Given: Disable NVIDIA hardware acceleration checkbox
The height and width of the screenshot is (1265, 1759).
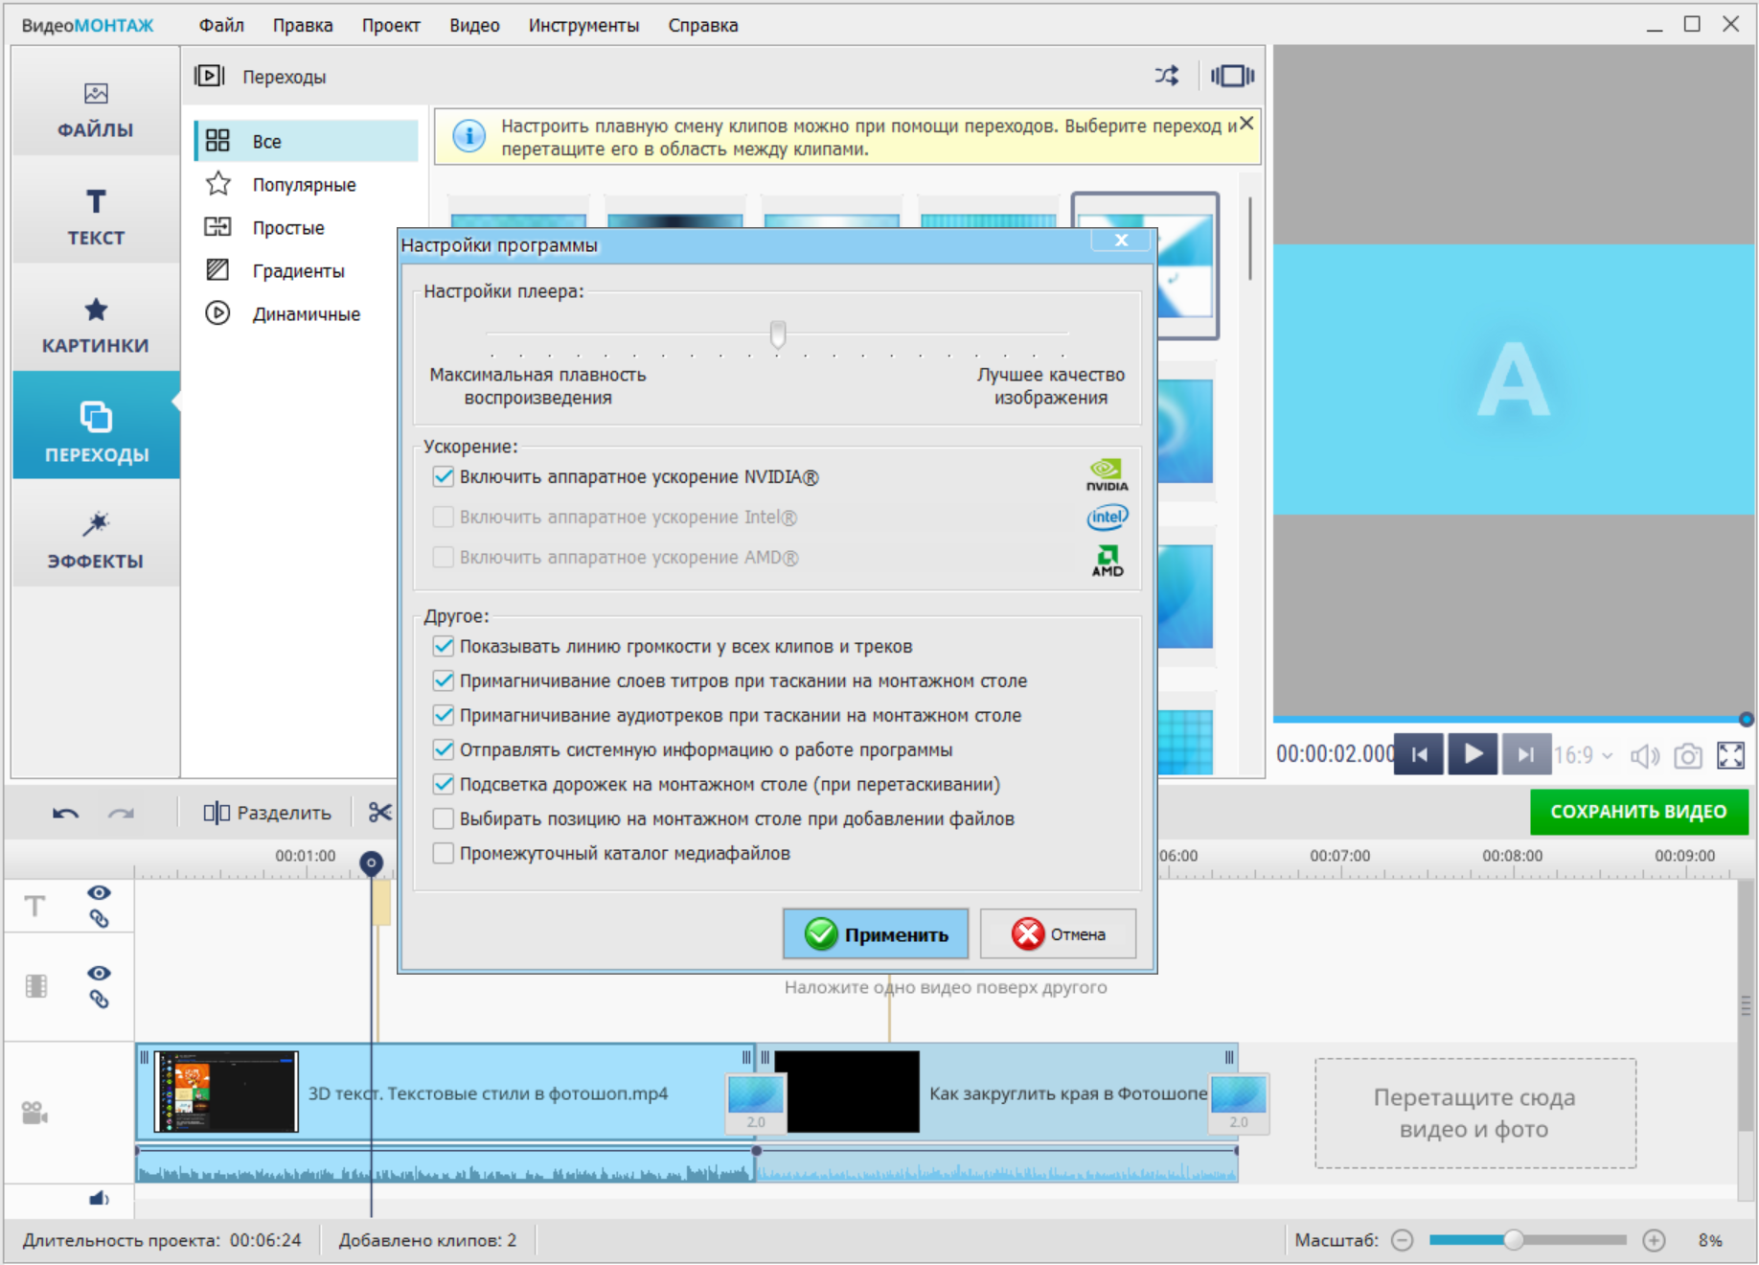Looking at the screenshot, I should click(x=443, y=477).
